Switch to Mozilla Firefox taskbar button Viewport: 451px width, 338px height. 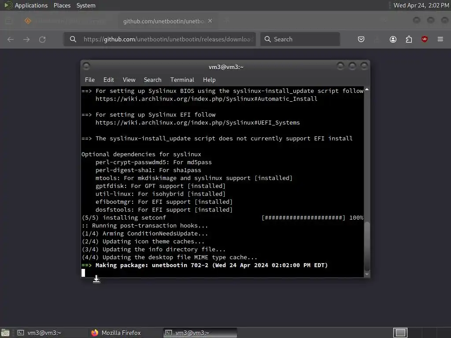coord(125,333)
